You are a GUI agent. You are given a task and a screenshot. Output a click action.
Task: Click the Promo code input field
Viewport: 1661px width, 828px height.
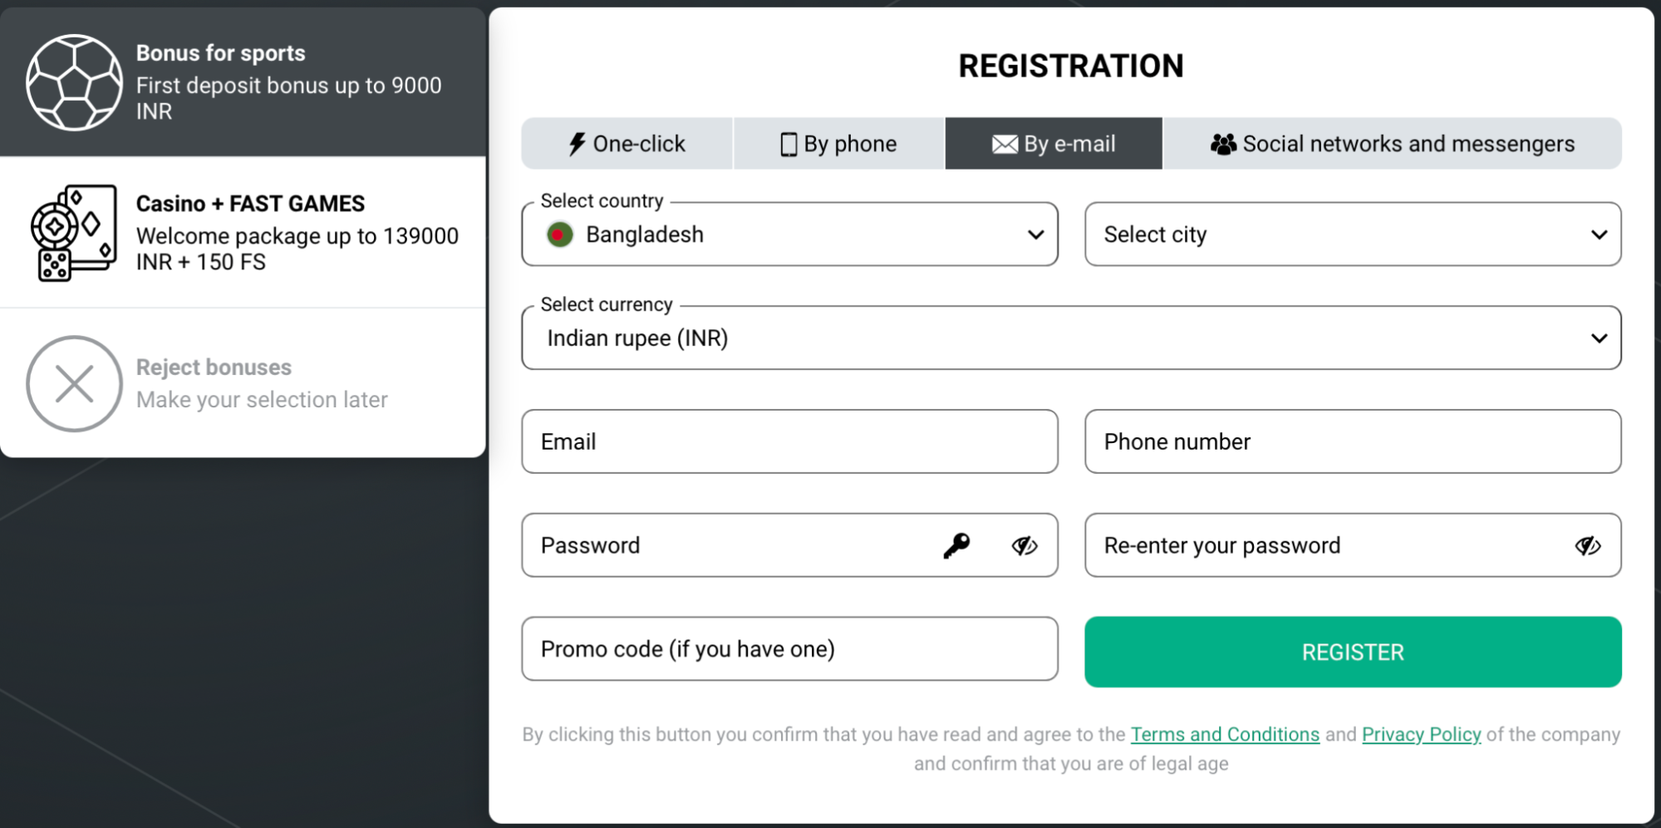pos(789,649)
